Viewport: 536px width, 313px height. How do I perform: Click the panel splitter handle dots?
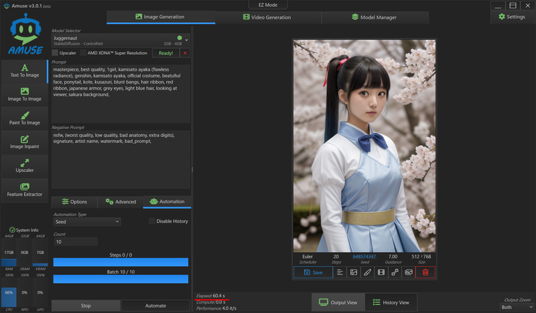click(x=192, y=170)
